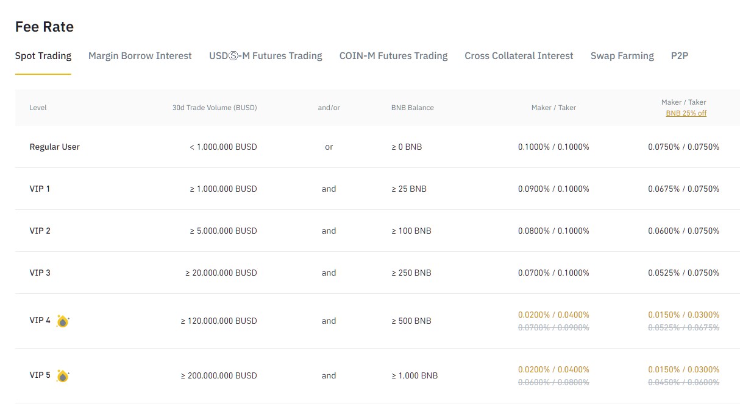
Task: Click the '0.0675% / 0.0750%' discounted fee
Action: point(683,189)
